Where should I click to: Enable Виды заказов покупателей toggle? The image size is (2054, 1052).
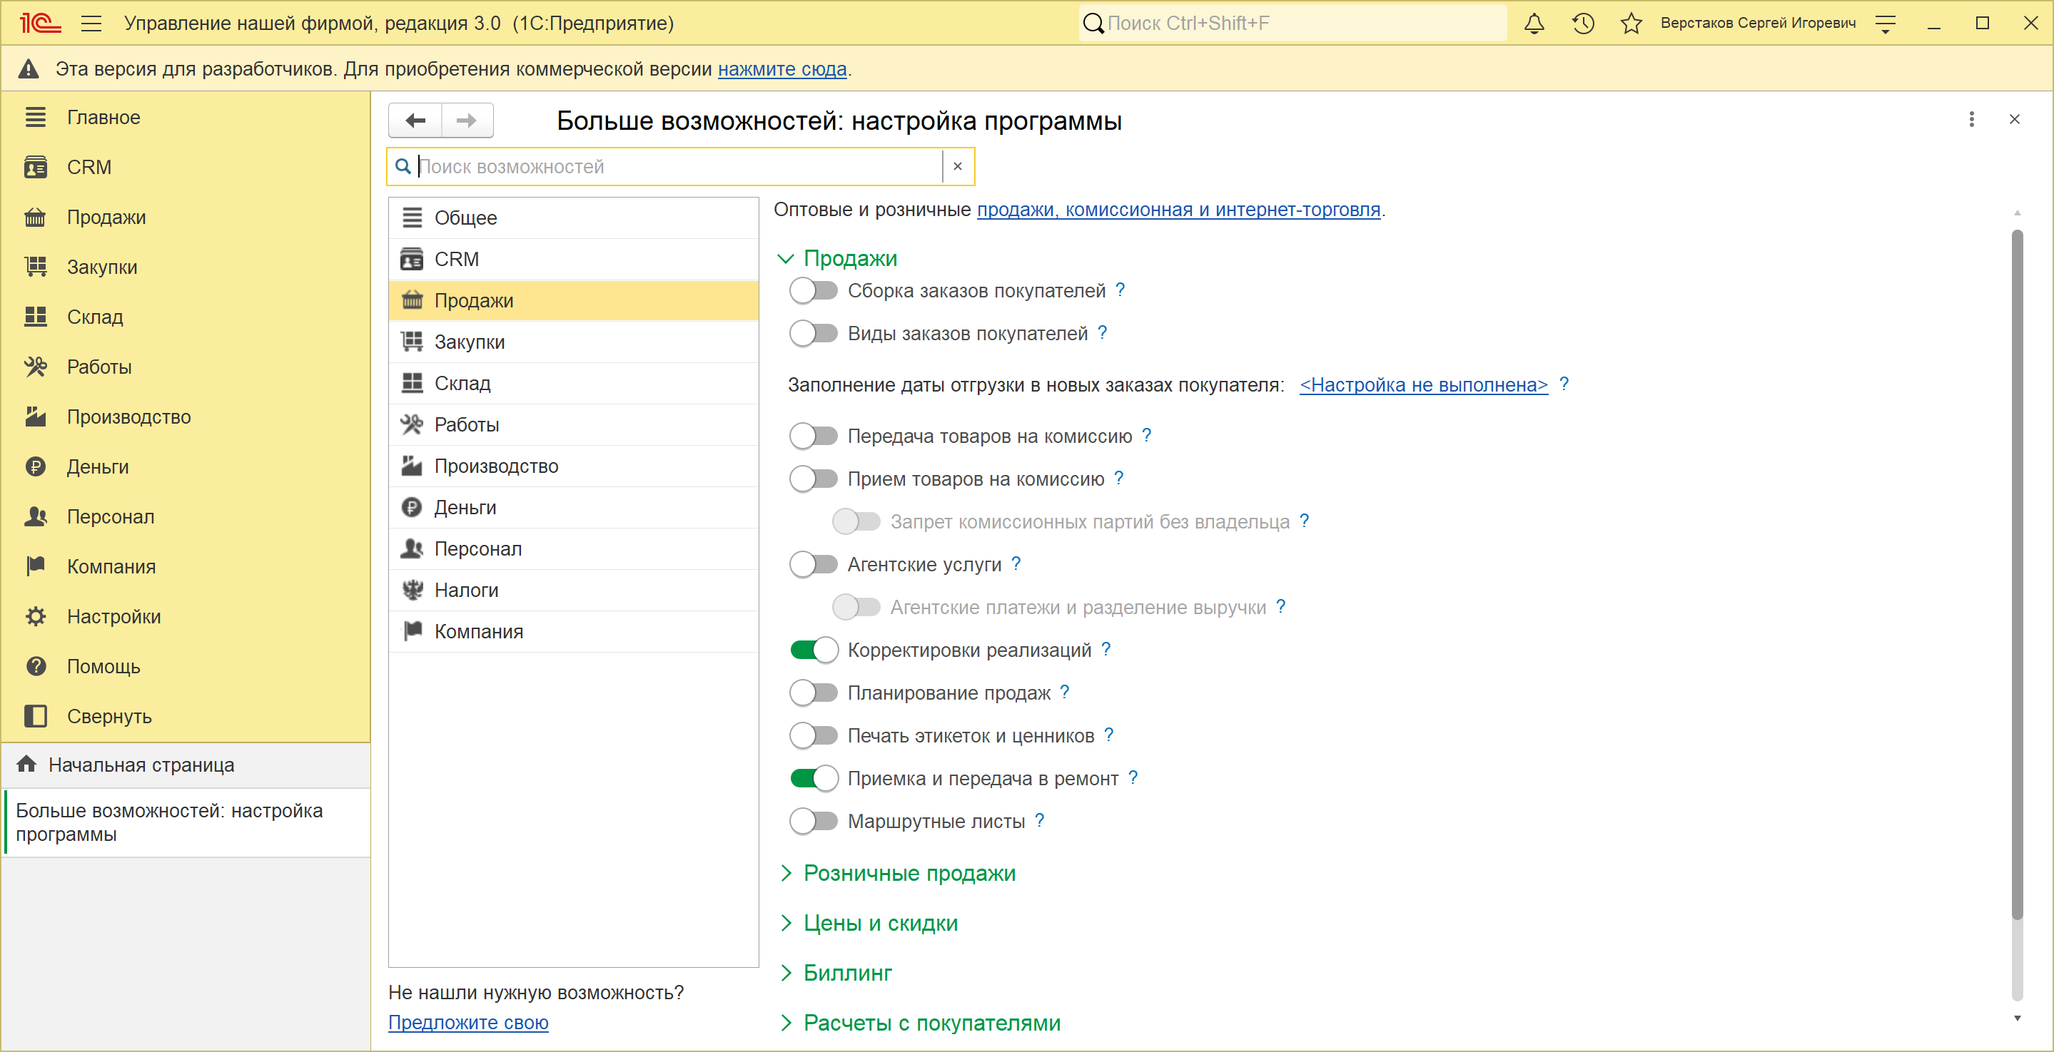[x=814, y=333]
